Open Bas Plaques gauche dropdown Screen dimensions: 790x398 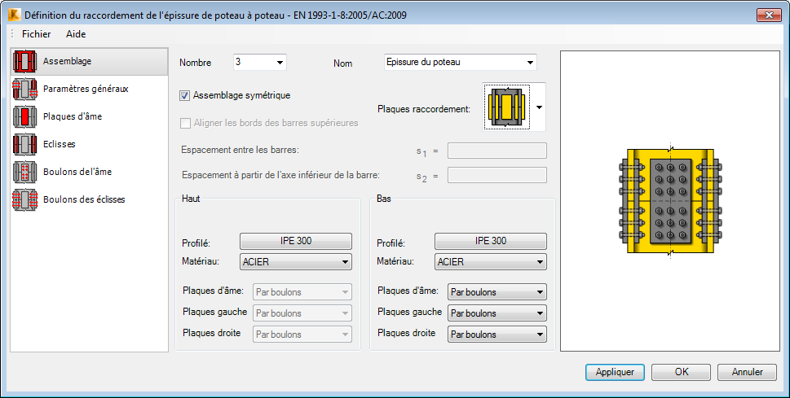[497, 313]
